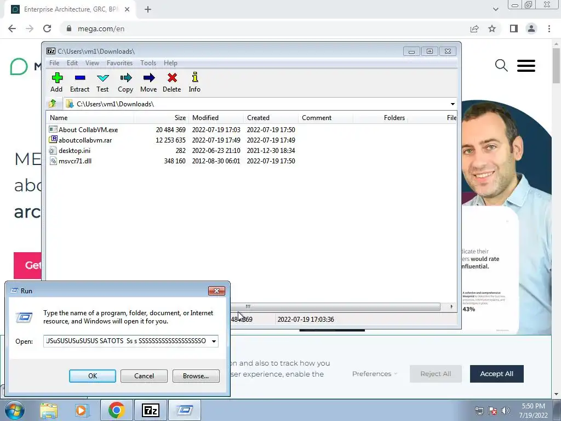Open a new Chrome tab
The width and height of the screenshot is (561, 421).
click(x=148, y=10)
